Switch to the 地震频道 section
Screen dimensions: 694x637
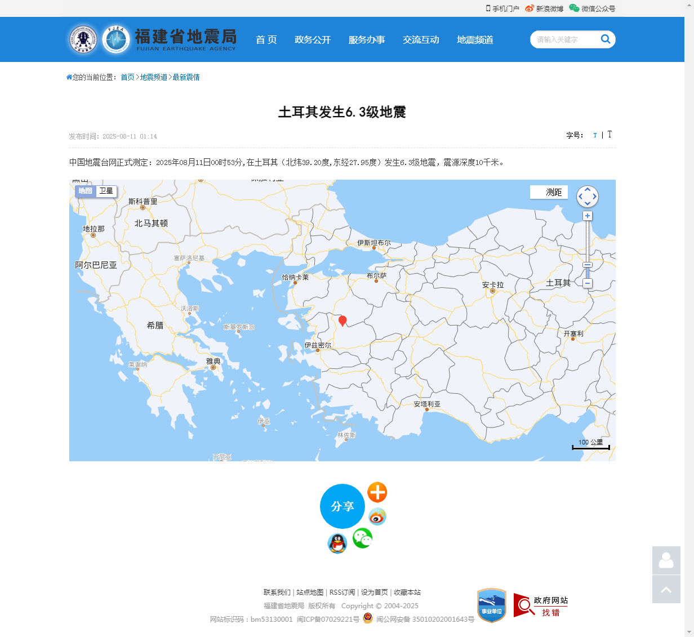click(x=474, y=39)
